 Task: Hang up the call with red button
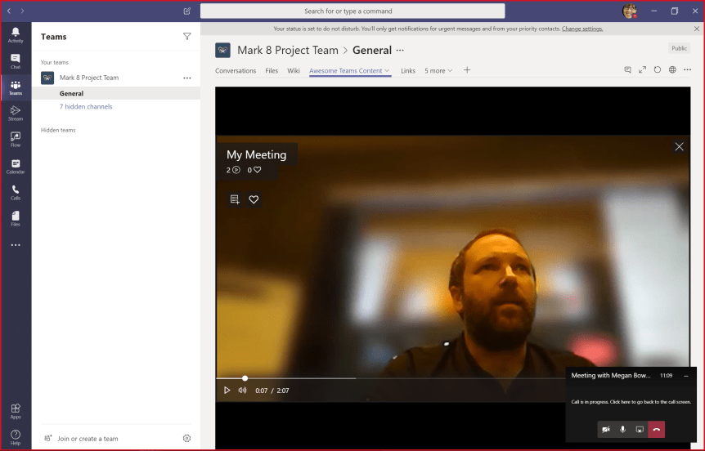657,429
